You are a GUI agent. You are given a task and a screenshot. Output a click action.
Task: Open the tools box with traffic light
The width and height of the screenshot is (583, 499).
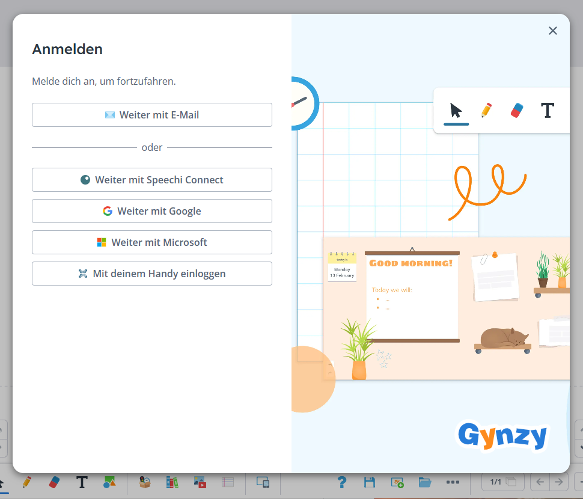tap(145, 482)
